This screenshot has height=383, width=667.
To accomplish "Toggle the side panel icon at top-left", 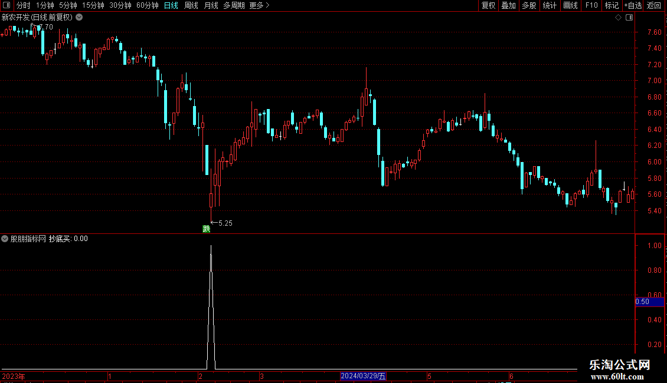I will [6, 5].
